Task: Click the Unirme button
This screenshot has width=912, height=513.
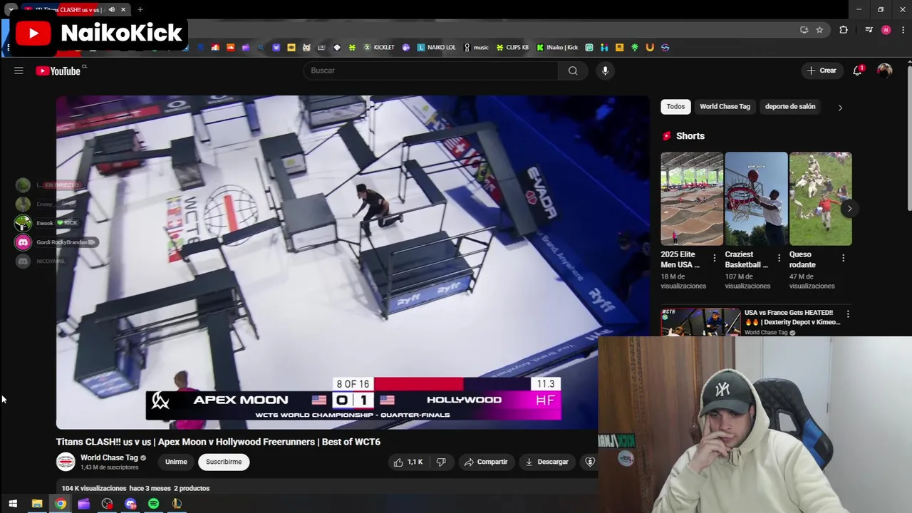Action: tap(176, 462)
